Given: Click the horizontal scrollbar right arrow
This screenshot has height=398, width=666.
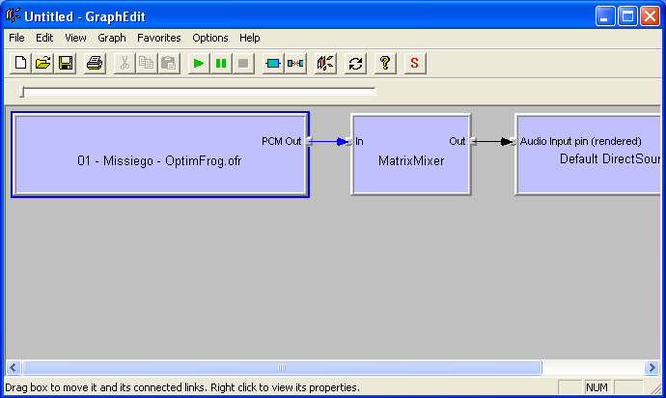Looking at the screenshot, I should pos(652,367).
